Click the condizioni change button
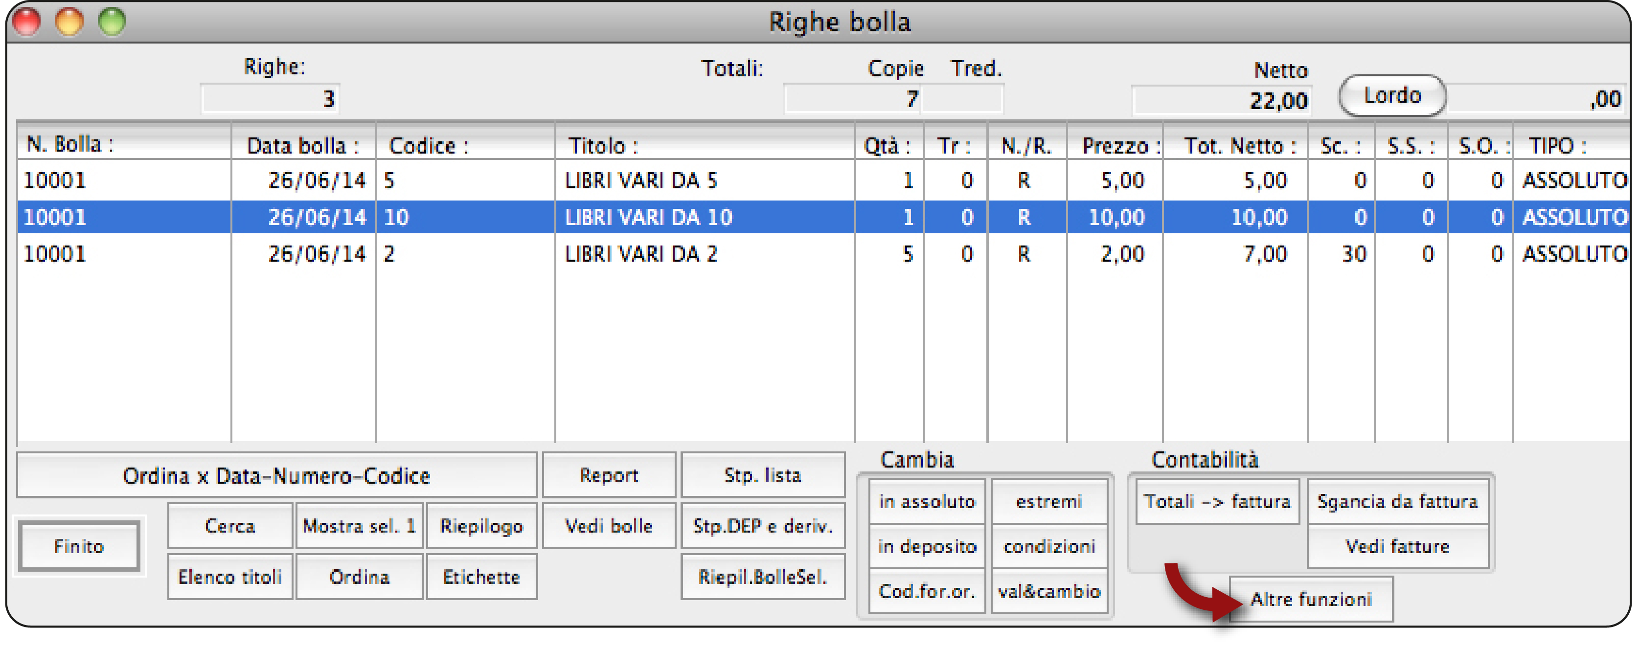 point(1048,546)
